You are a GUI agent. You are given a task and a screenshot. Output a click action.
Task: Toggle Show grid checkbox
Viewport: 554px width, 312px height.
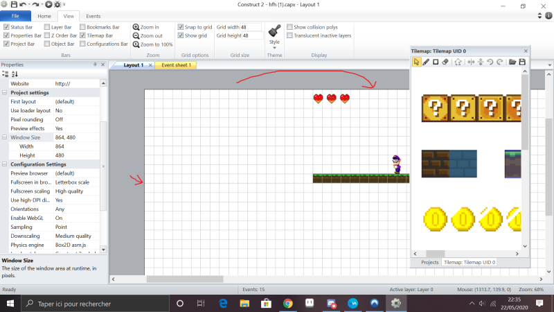(181, 35)
